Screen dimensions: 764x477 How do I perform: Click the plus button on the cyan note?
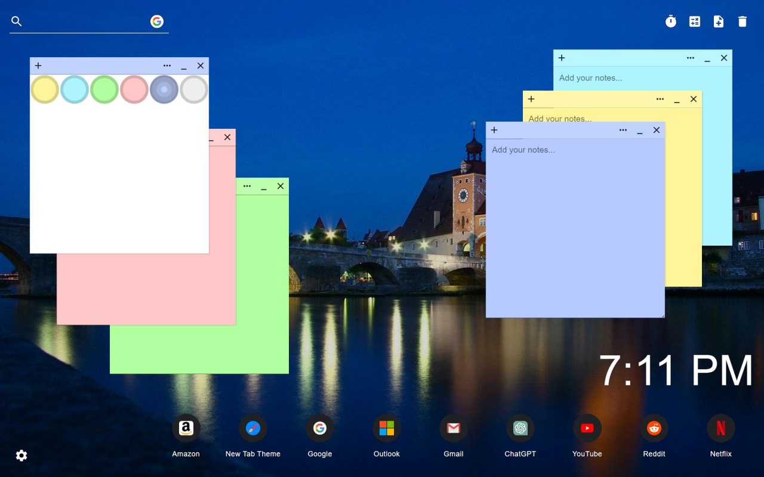(562, 58)
